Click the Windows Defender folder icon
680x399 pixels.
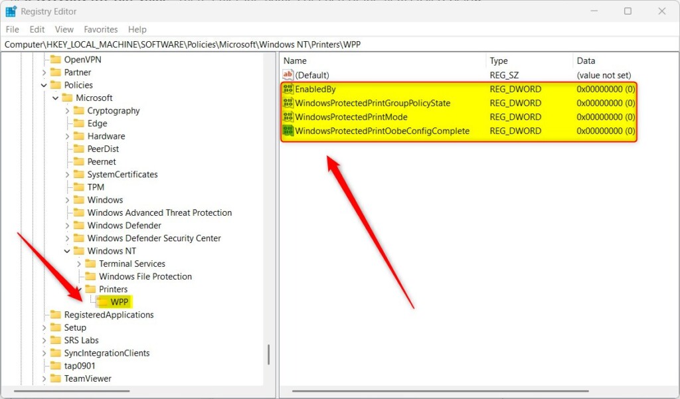(x=78, y=225)
